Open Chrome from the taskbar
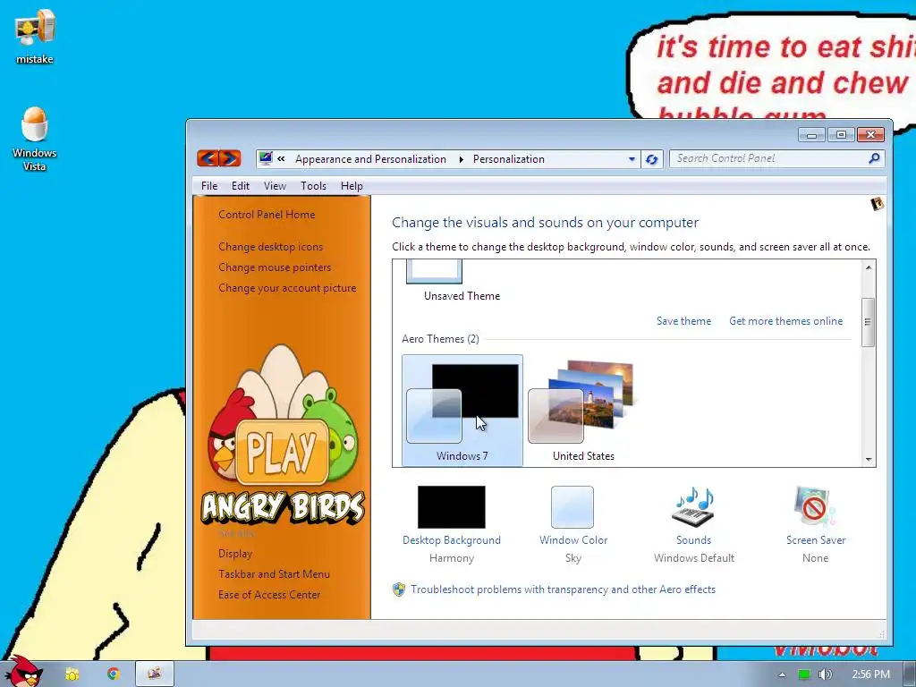Image resolution: width=916 pixels, height=687 pixels. [114, 674]
